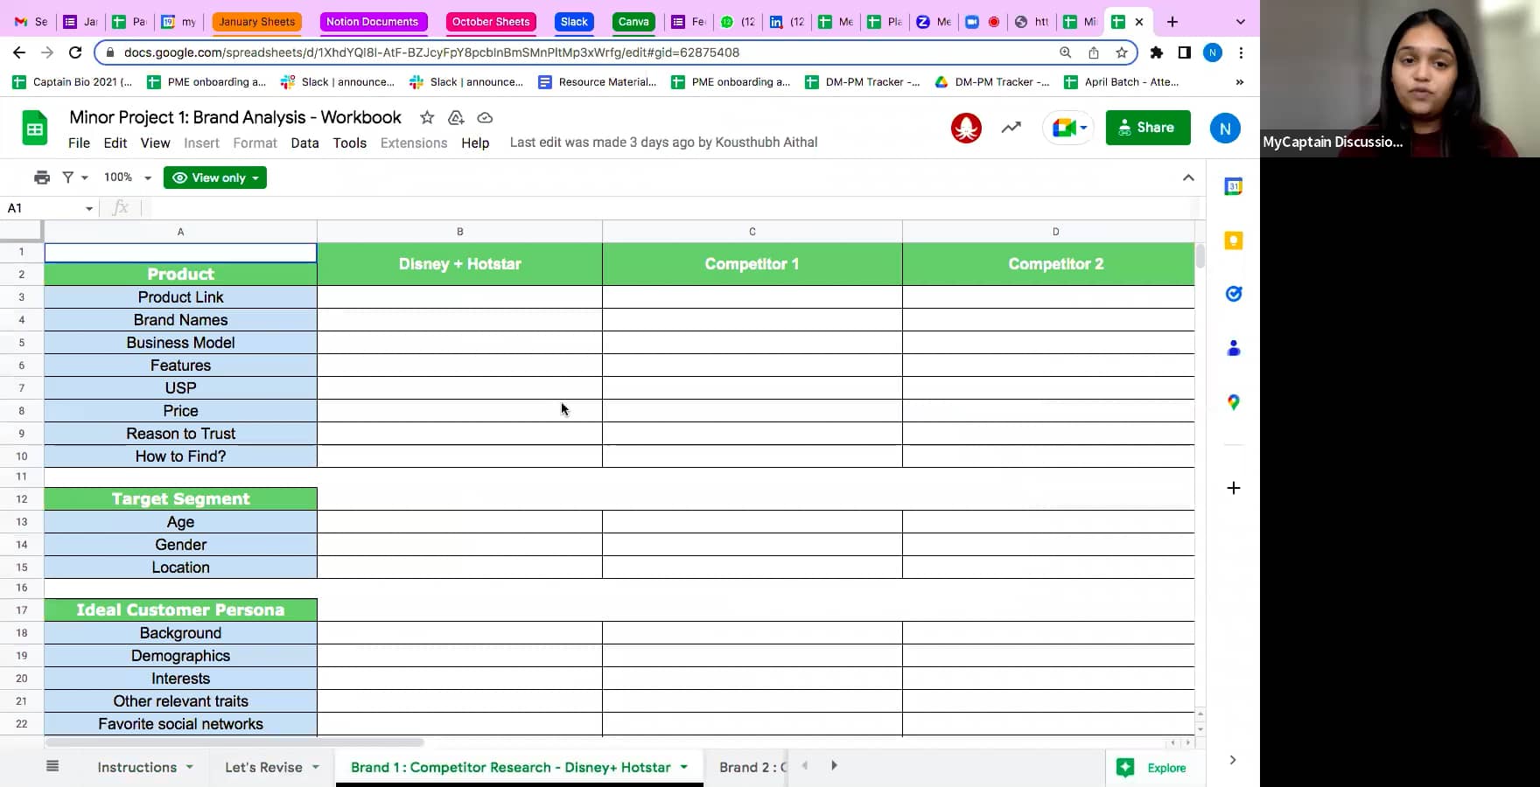The height and width of the screenshot is (787, 1540).
Task: Show more bookmarks with double chevron
Action: point(1240,82)
